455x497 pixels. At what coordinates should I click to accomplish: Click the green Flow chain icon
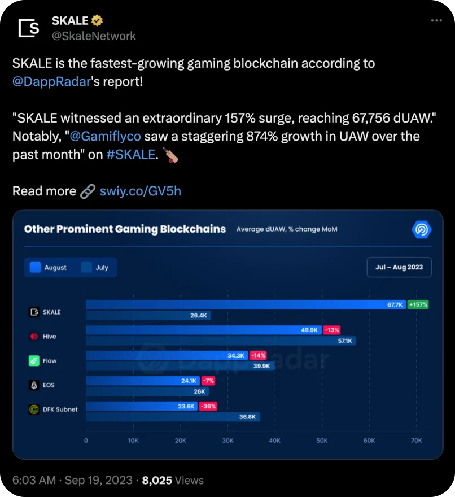[34, 361]
